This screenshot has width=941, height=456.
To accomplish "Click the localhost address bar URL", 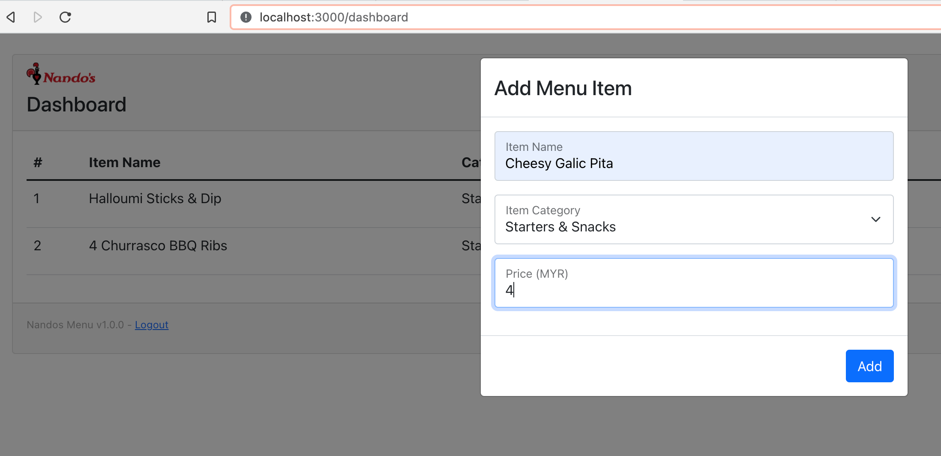I will tap(333, 17).
